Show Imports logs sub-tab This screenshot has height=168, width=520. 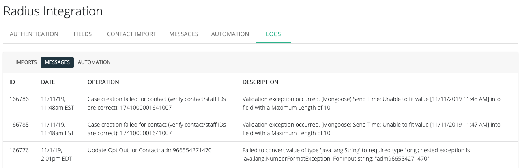[x=26, y=62]
